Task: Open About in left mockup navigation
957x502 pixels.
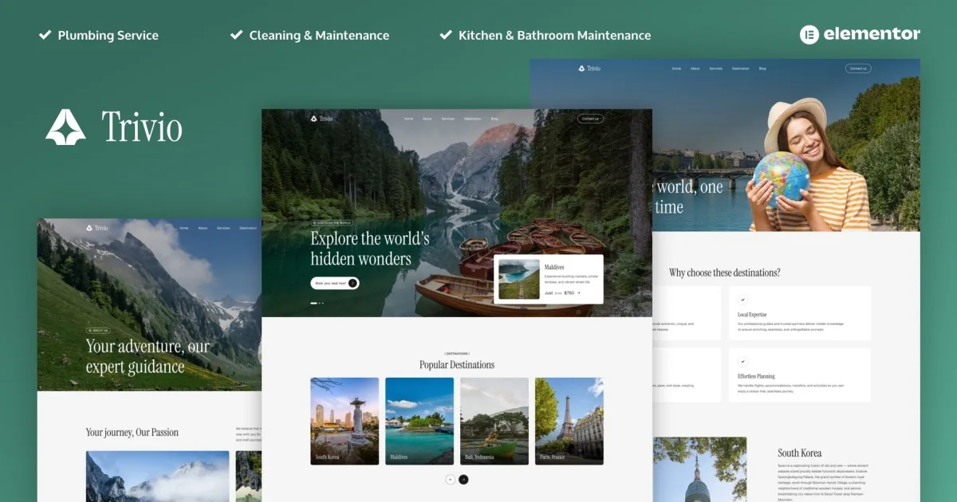Action: [203, 228]
